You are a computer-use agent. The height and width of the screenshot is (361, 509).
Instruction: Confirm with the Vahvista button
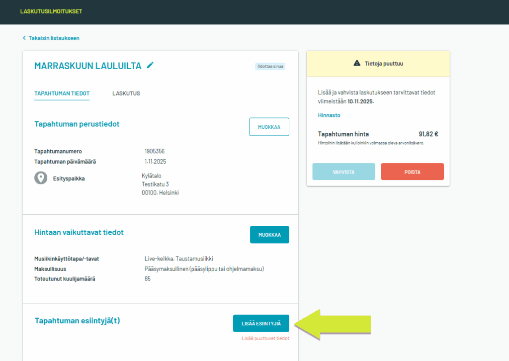coord(343,172)
